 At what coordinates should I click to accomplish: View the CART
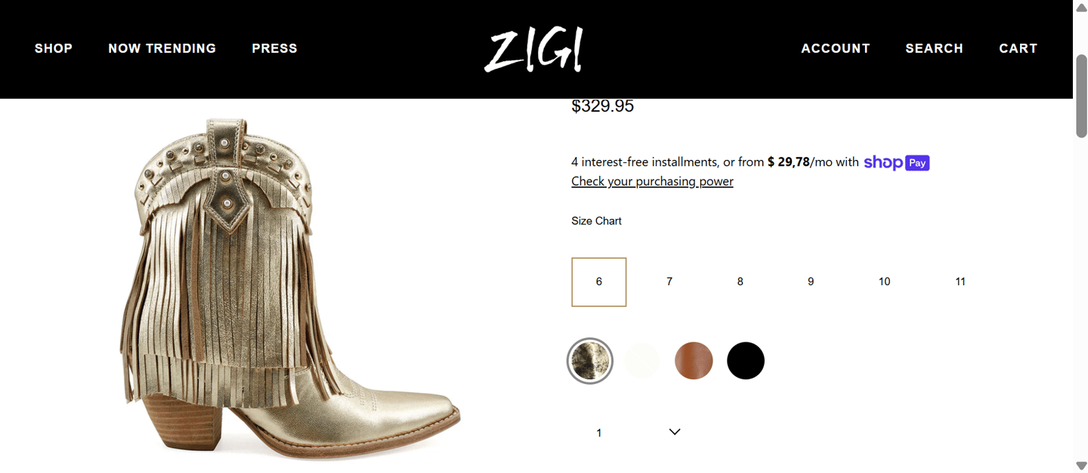[x=1018, y=48]
